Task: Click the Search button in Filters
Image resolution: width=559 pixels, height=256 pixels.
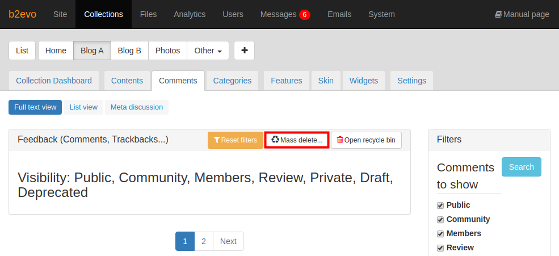Action: (x=521, y=167)
